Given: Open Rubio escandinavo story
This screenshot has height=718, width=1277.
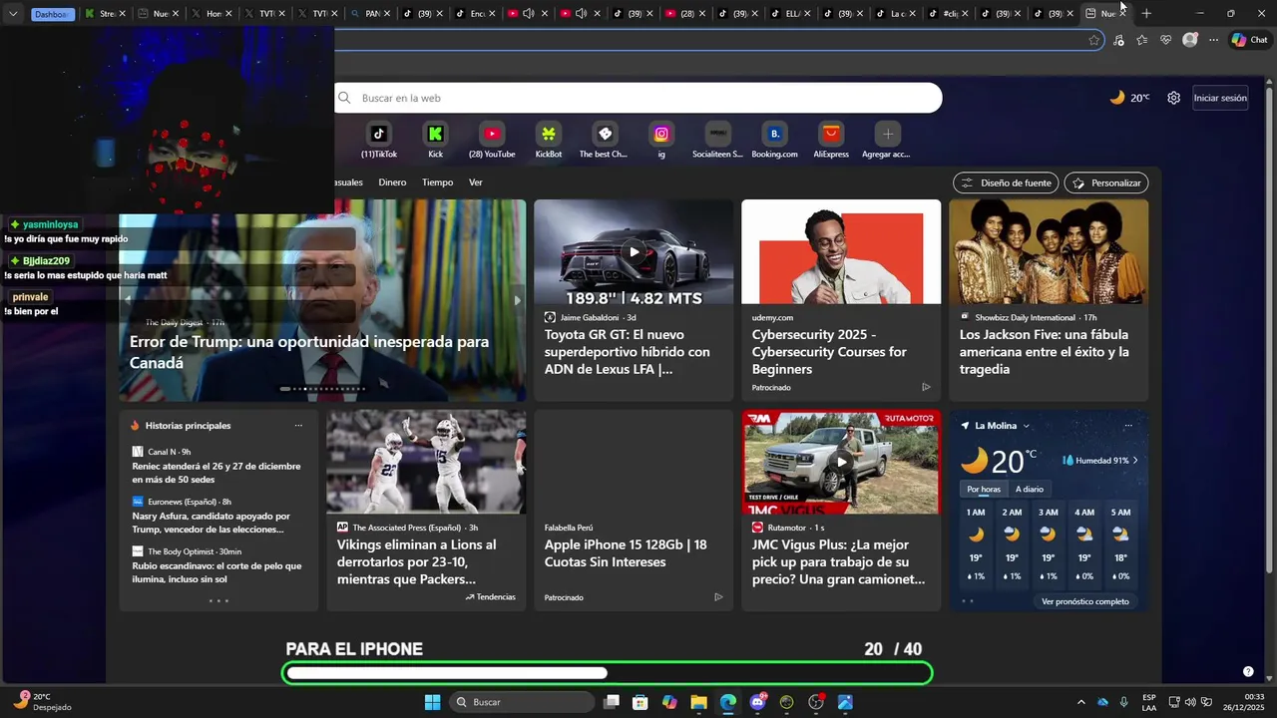Looking at the screenshot, I should click(217, 572).
